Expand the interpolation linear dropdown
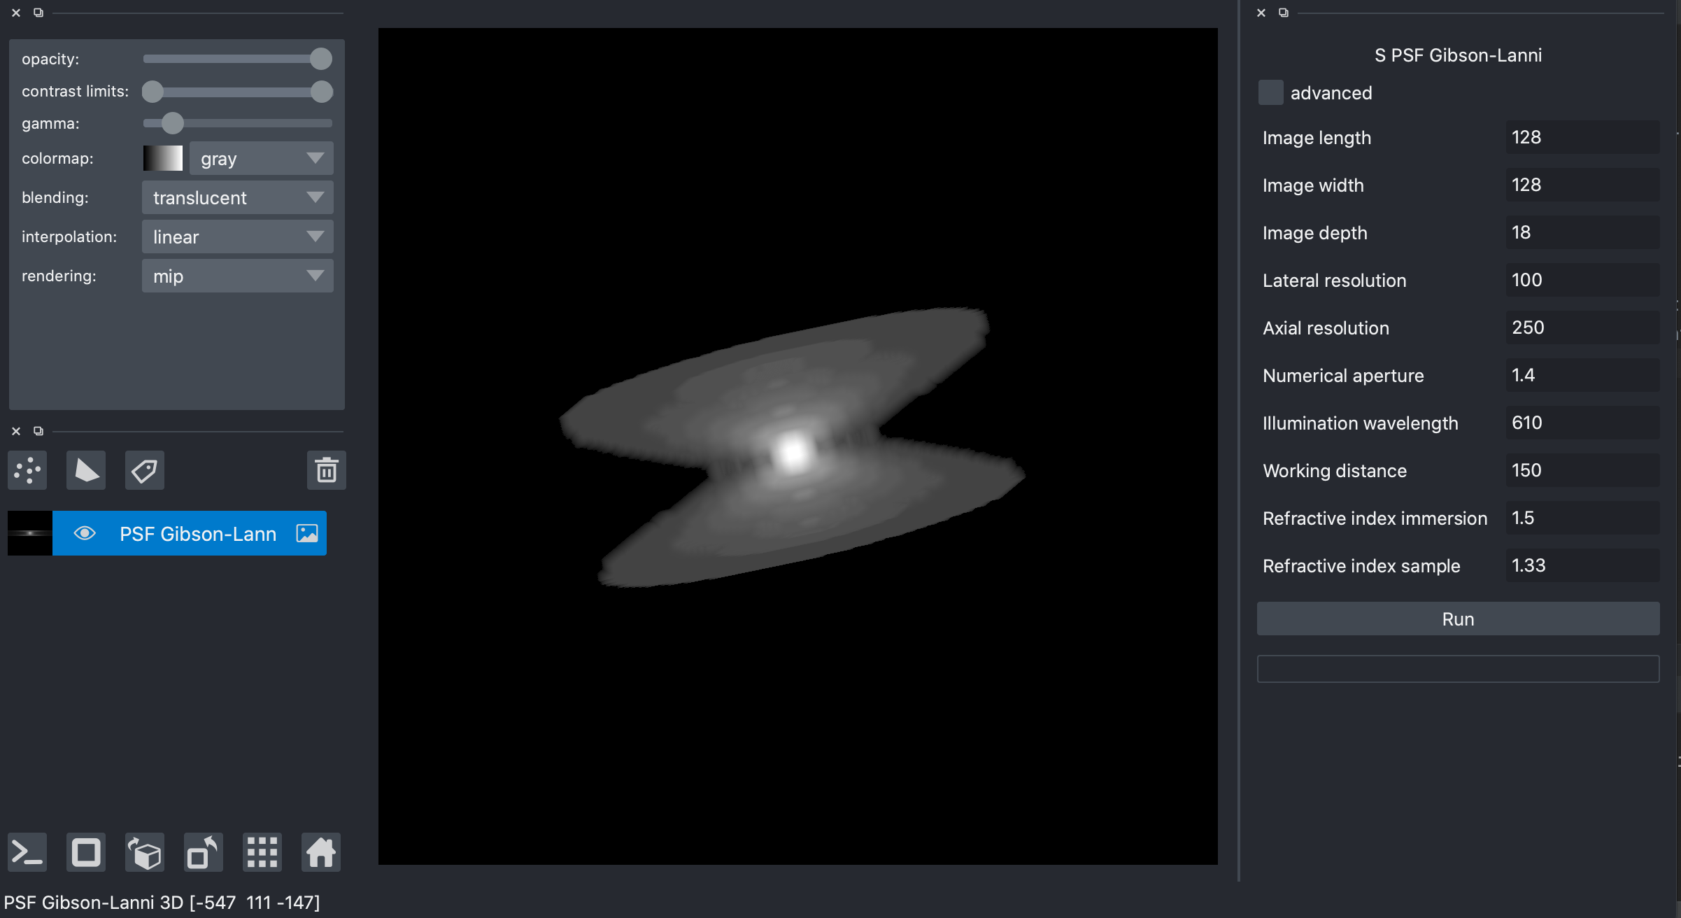Image resolution: width=1681 pixels, height=918 pixels. 237,237
